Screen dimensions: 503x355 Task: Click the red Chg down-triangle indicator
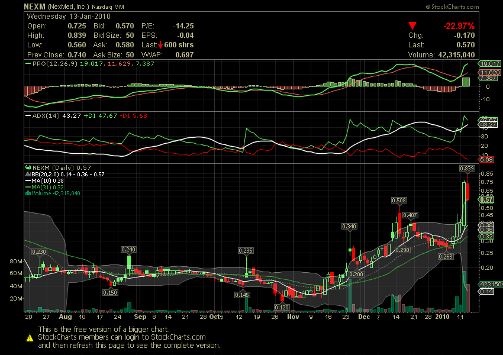pyautogui.click(x=412, y=26)
